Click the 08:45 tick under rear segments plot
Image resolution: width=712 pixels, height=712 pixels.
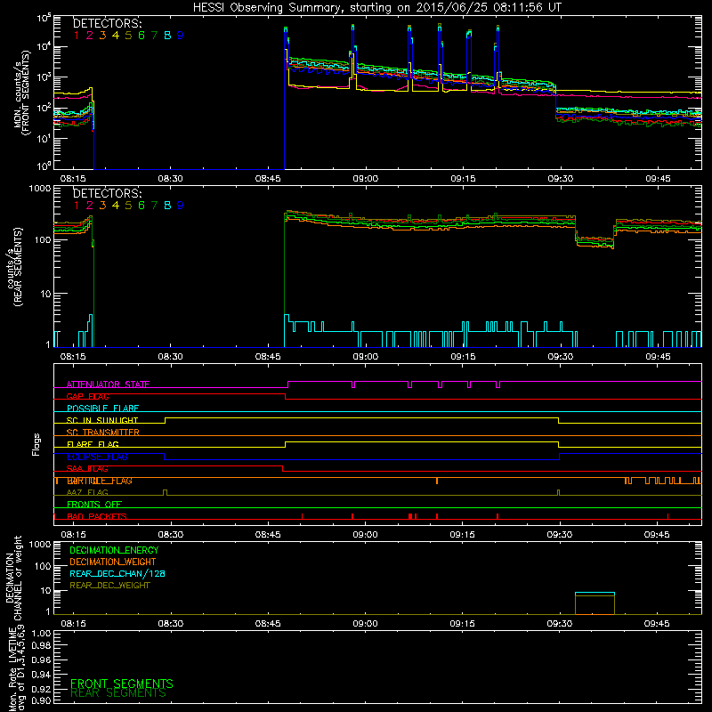tap(268, 357)
